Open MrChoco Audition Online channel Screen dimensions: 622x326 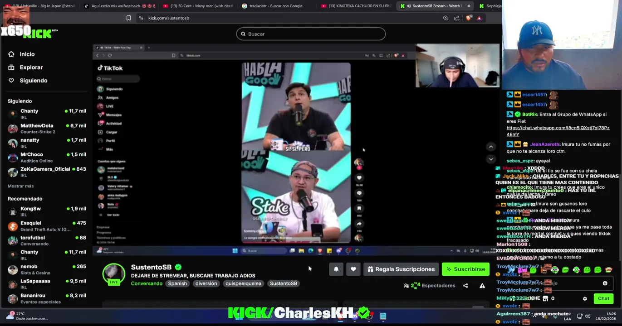pyautogui.click(x=47, y=158)
